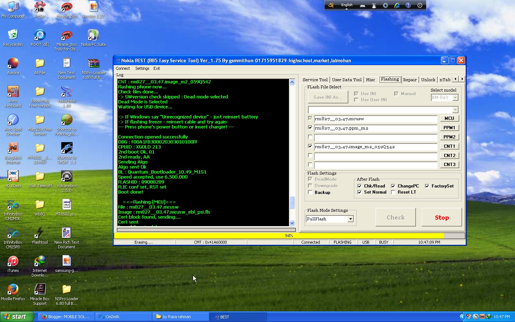Open the Windows start menu
The width and height of the screenshot is (515, 322).
17,317
